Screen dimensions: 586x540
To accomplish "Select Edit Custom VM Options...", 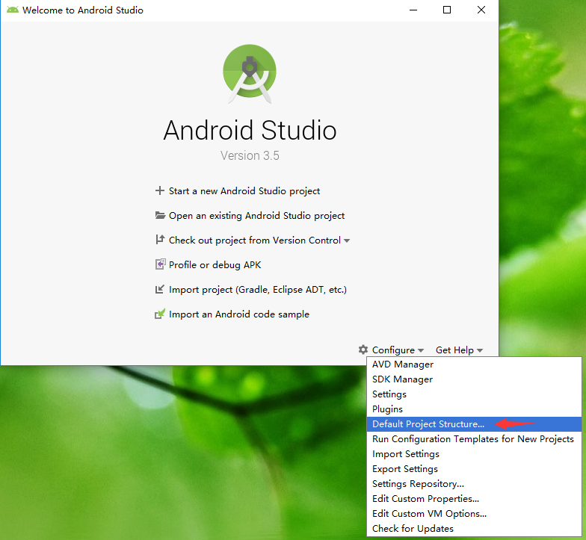I will 474,514.
